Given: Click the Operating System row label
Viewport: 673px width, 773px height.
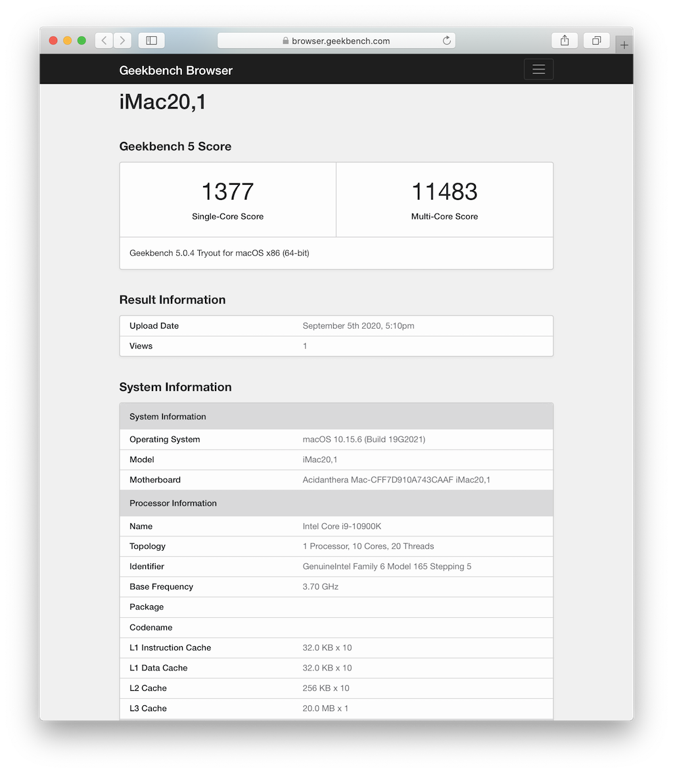Looking at the screenshot, I should tap(165, 439).
